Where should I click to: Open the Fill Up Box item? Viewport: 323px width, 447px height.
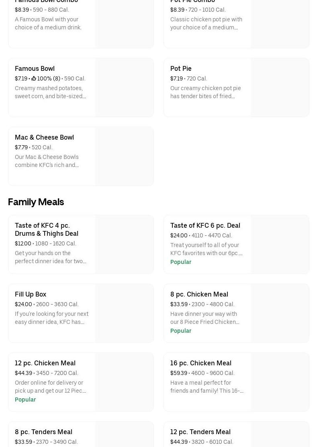pyautogui.click(x=31, y=295)
